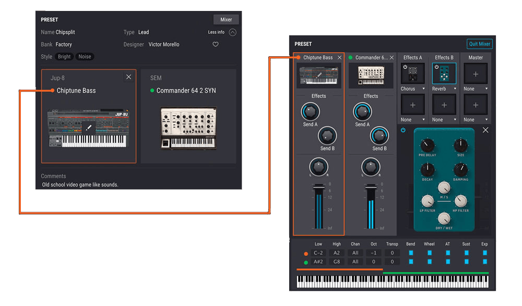Click Chan value All on orange row
This screenshot has width=522, height=306.
(x=355, y=253)
